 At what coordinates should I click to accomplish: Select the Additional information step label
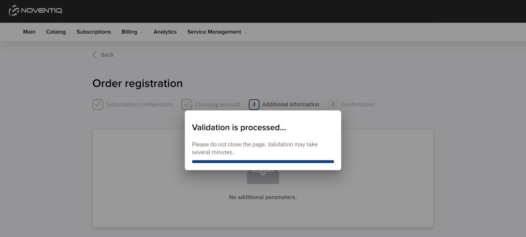291,104
